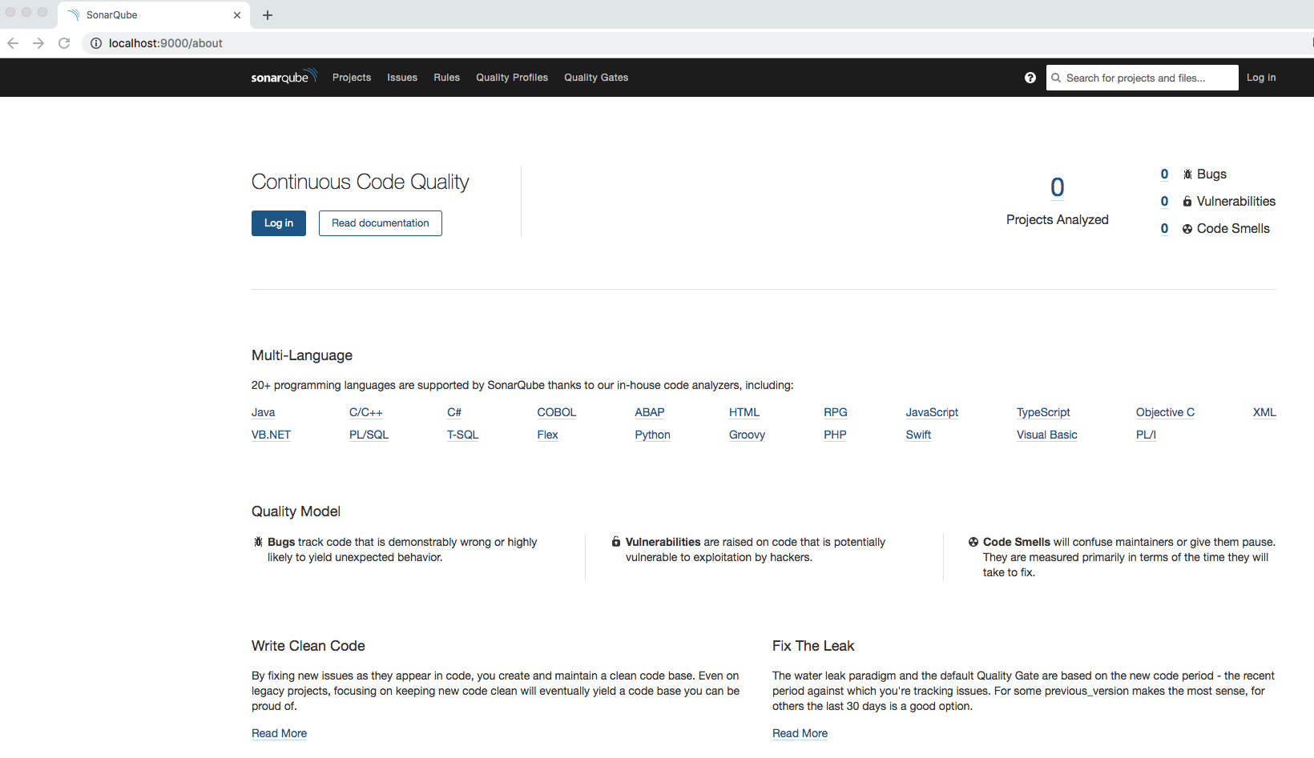Open the HTML language link
The width and height of the screenshot is (1314, 758).
[x=744, y=412]
